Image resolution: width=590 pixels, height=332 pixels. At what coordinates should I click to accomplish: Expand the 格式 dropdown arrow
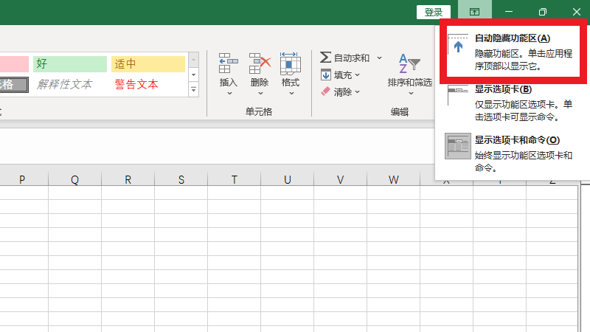click(x=291, y=94)
